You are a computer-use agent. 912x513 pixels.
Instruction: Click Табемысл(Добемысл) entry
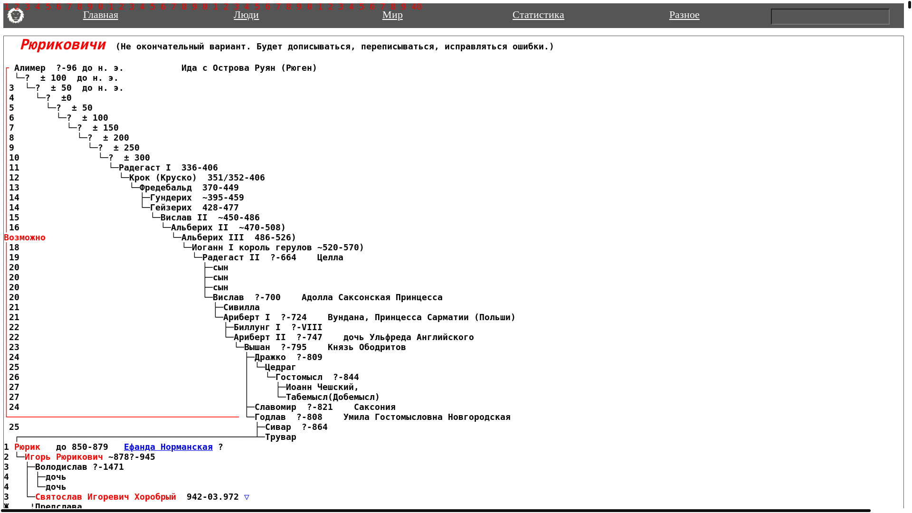(332, 397)
